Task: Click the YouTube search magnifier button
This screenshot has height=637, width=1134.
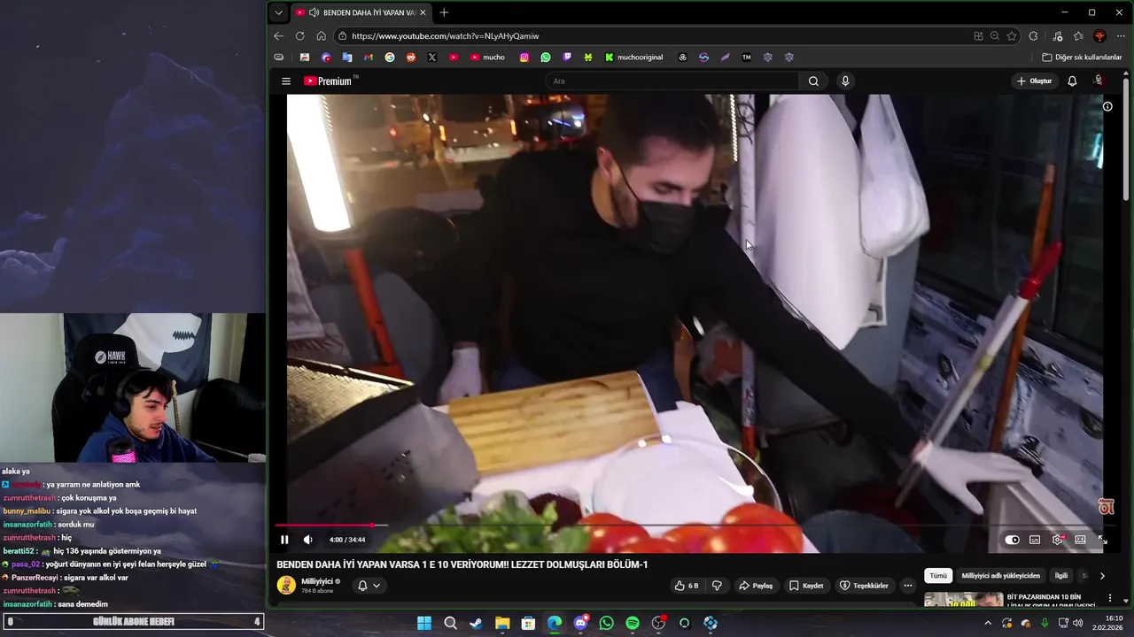Action: tap(813, 81)
